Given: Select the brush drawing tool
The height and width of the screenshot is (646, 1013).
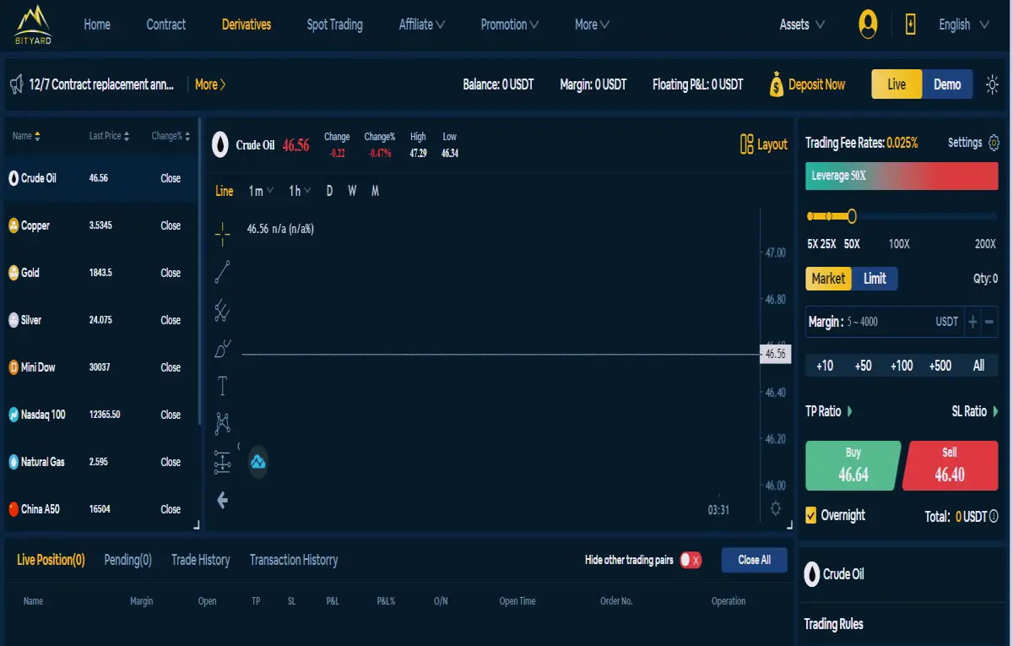Looking at the screenshot, I should pyautogui.click(x=222, y=348).
